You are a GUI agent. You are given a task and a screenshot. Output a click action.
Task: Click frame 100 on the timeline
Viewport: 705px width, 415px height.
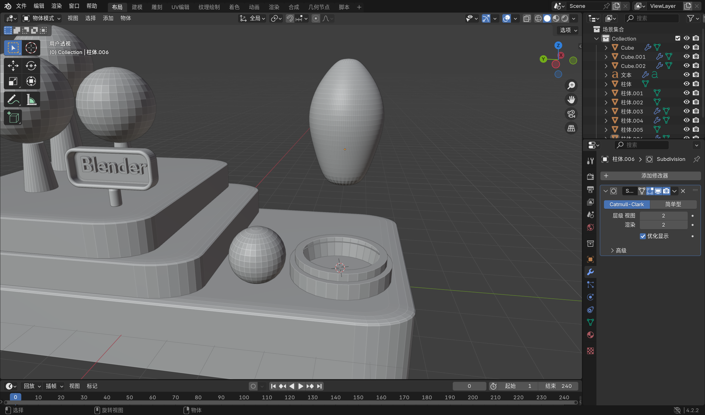(x=244, y=397)
